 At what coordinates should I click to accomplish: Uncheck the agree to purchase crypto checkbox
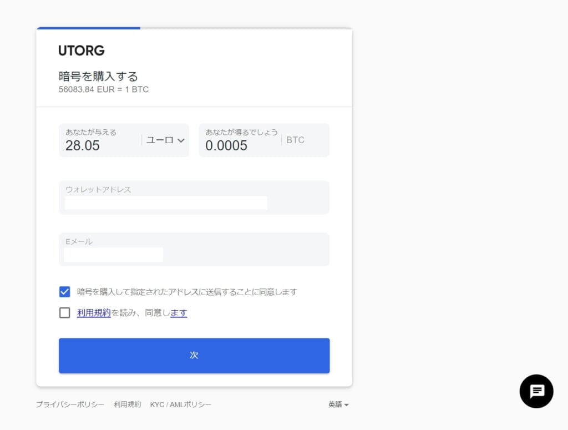point(64,292)
